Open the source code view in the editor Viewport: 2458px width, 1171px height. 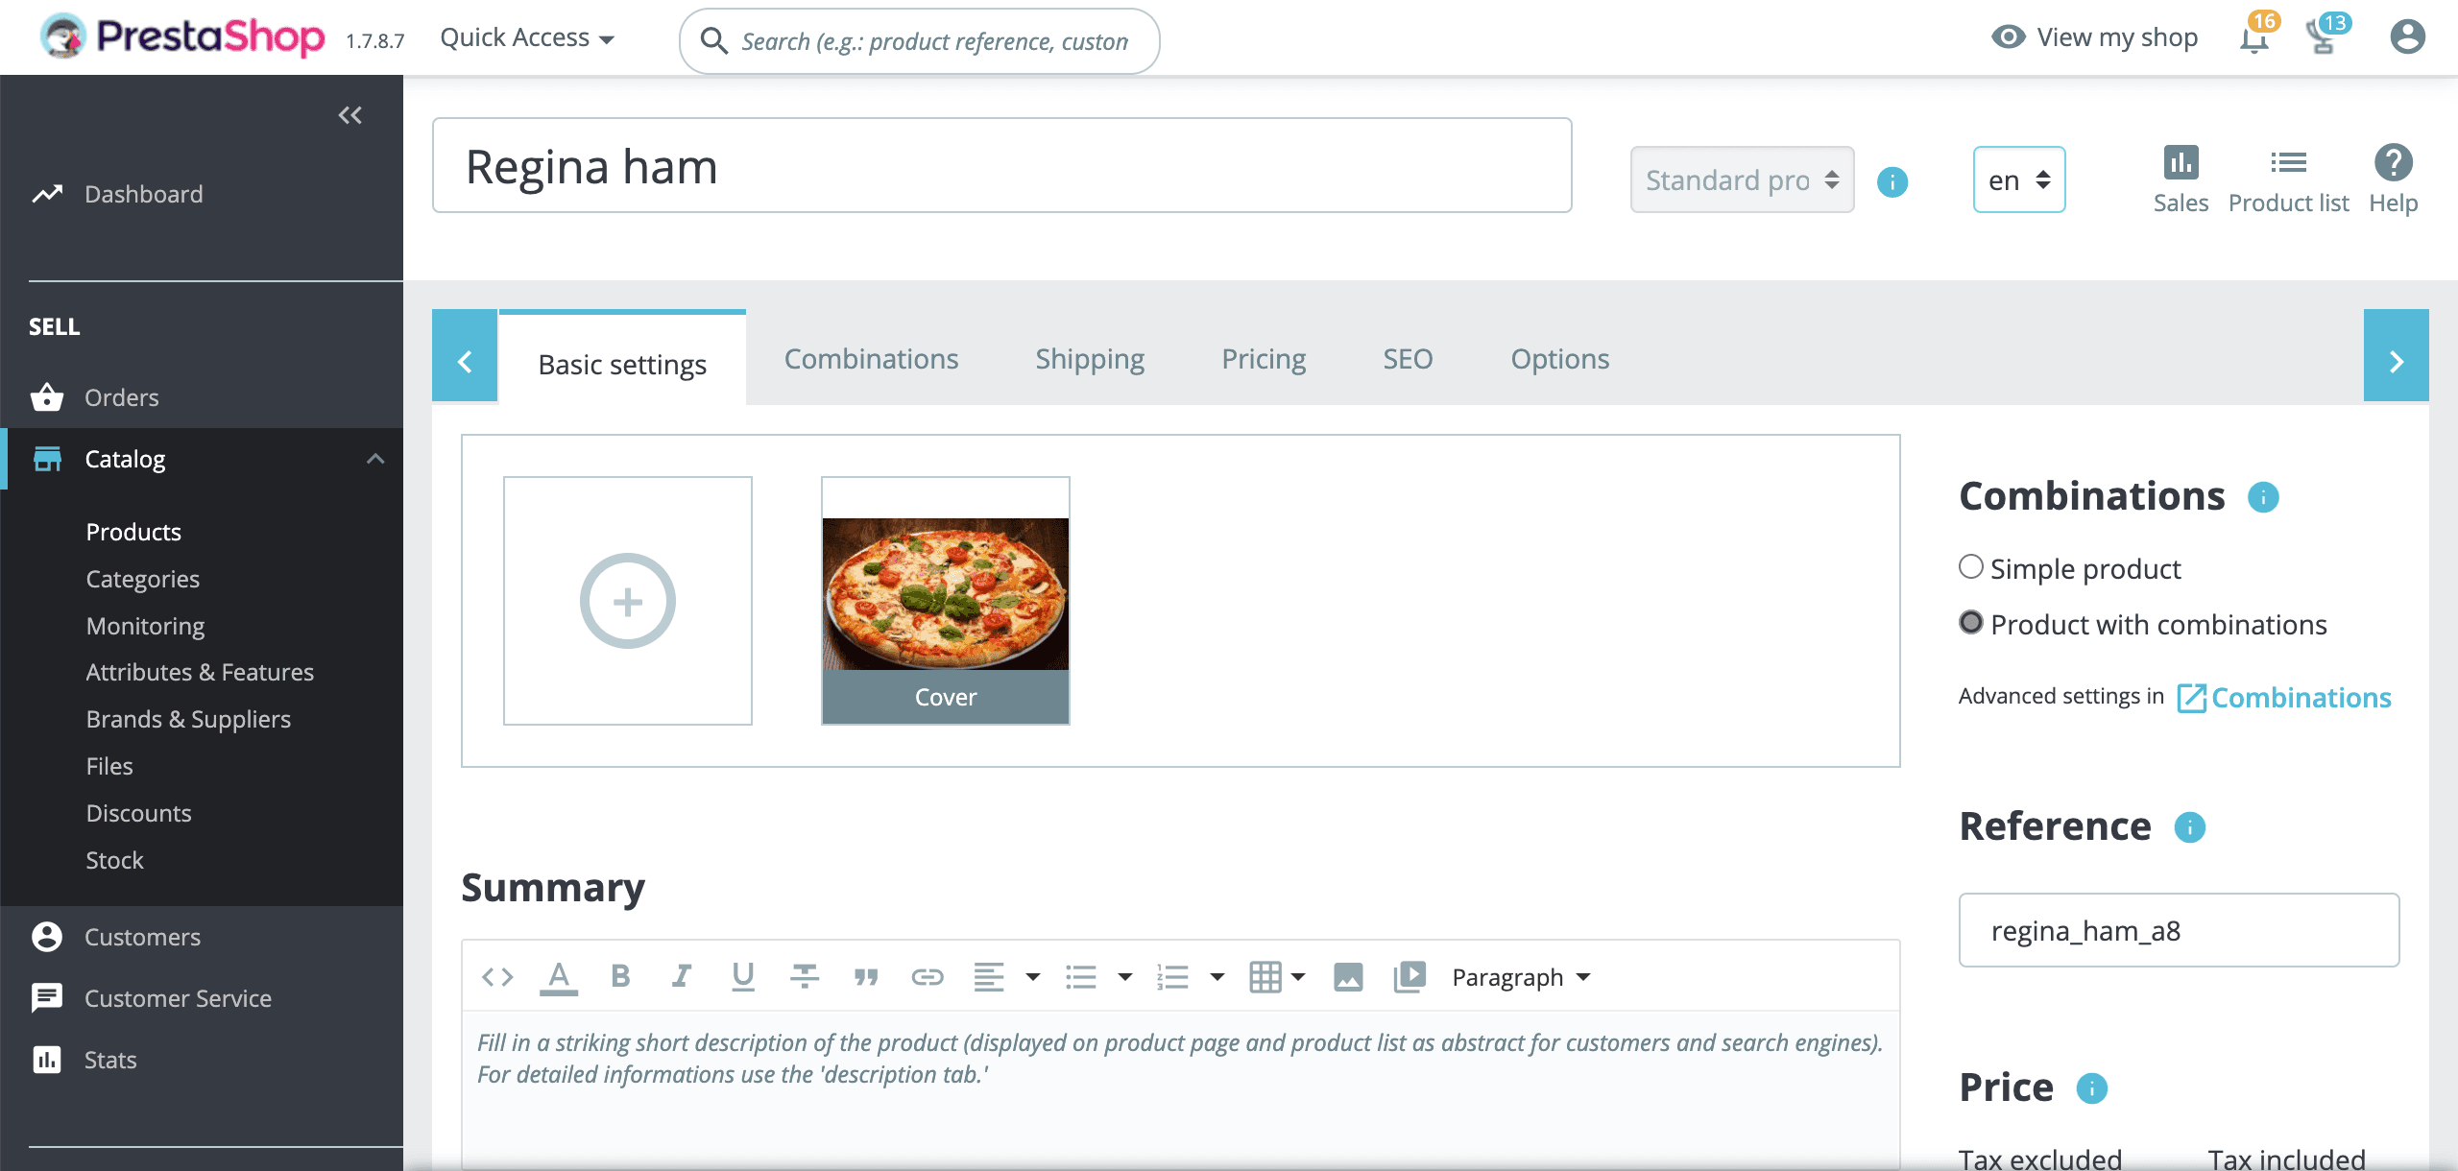[496, 976]
